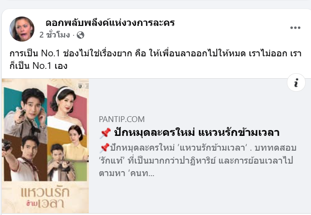Open the แหวนรักข้ามเวลา poster thumbnail

(45, 146)
